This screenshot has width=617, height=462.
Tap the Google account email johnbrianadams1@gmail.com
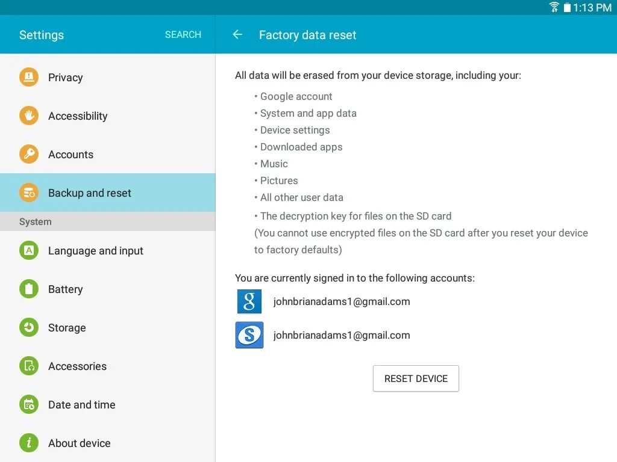(x=342, y=301)
